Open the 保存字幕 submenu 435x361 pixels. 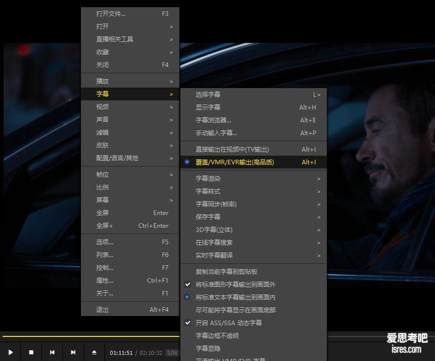pyautogui.click(x=254, y=217)
